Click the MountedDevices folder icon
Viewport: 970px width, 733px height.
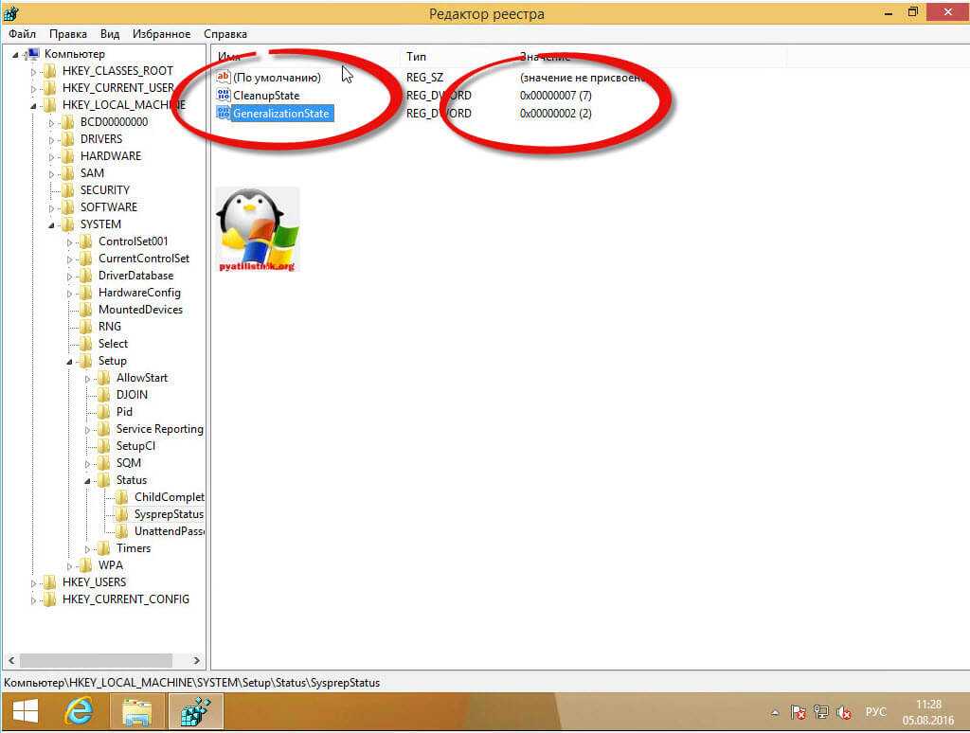[x=86, y=310]
